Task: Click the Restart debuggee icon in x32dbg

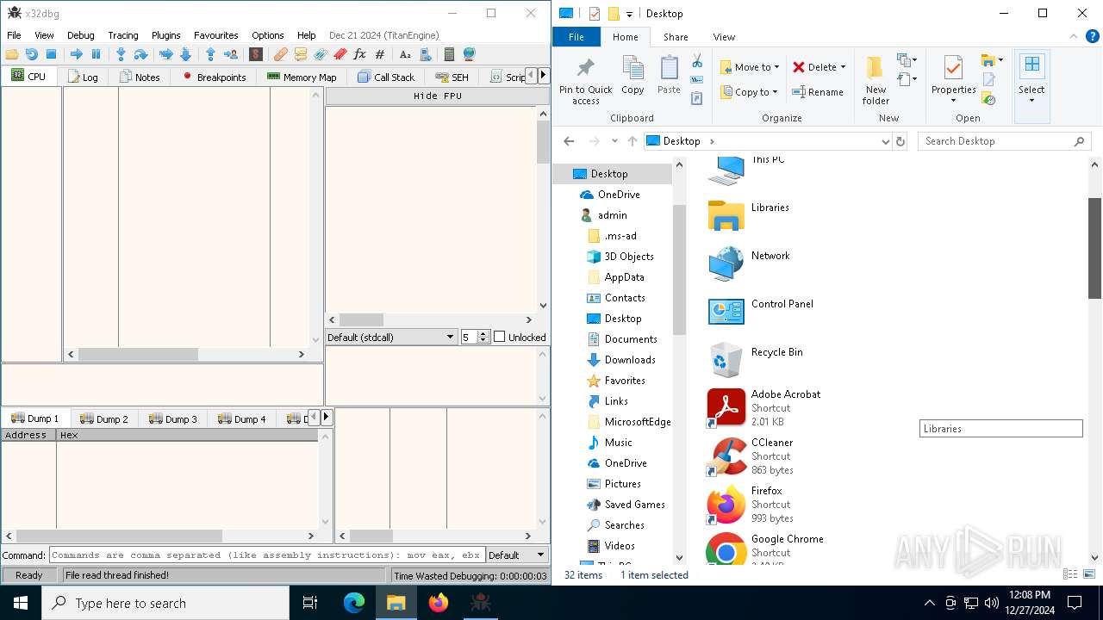Action: click(31, 54)
